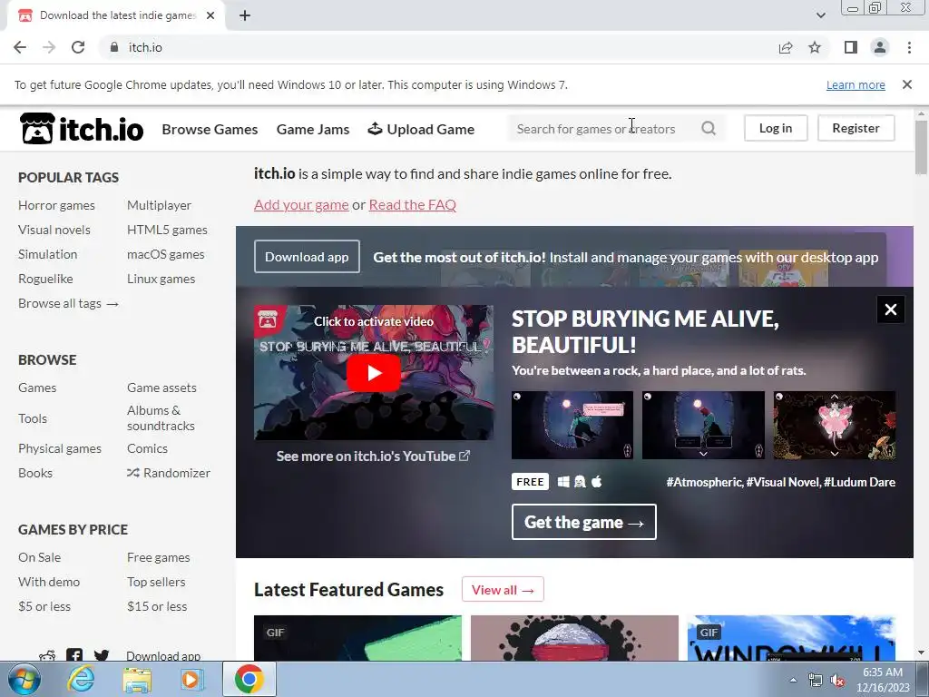929x697 pixels.
Task: Show hidden system tray icons
Action: click(793, 680)
